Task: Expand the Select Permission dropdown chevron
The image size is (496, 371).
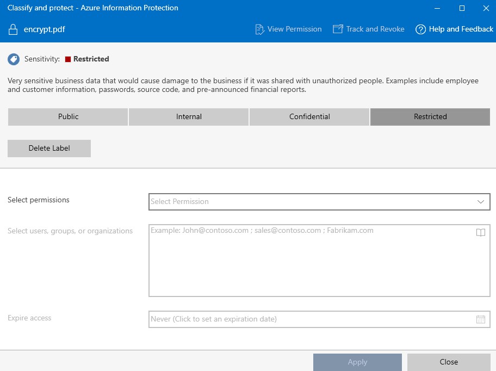Action: (x=481, y=202)
